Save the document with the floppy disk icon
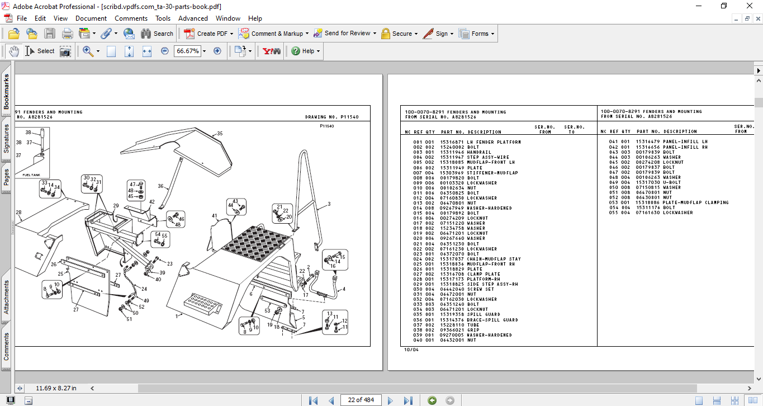This screenshot has width=763, height=406. pyautogui.click(x=49, y=34)
